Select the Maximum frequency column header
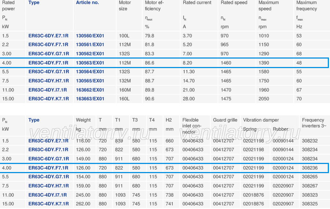The width and height of the screenshot is (330, 209). (307, 5)
